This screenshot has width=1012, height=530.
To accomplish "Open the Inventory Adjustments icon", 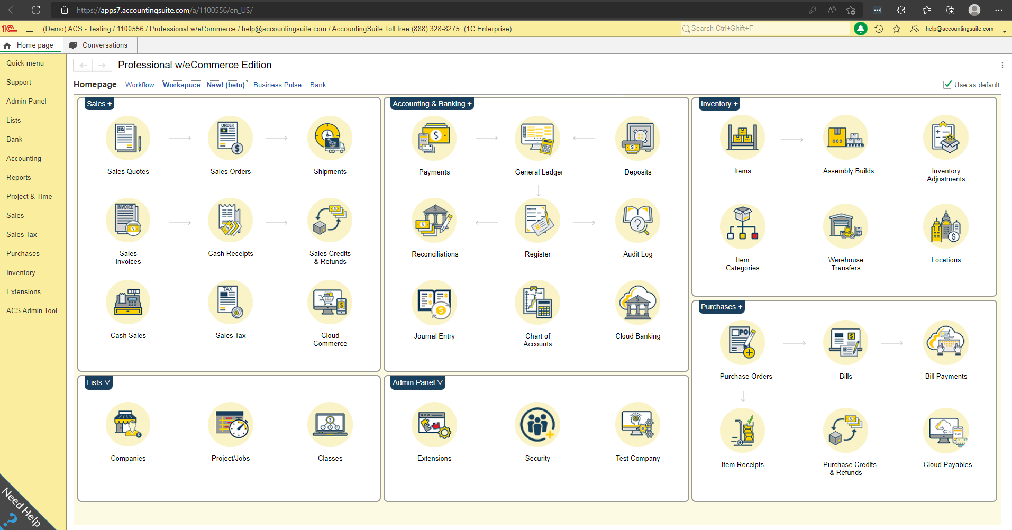I will (x=946, y=138).
